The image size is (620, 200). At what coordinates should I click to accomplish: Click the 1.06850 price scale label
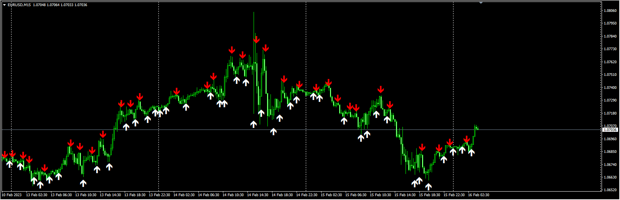(610, 152)
